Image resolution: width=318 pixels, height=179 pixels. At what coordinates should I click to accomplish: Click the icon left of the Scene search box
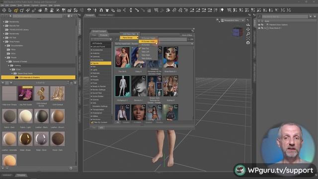259,16
